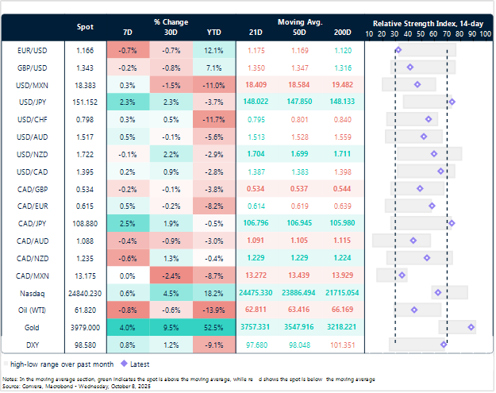This screenshot has height=393, width=496.
Task: Click the 200D moving average header
Action: click(x=343, y=33)
